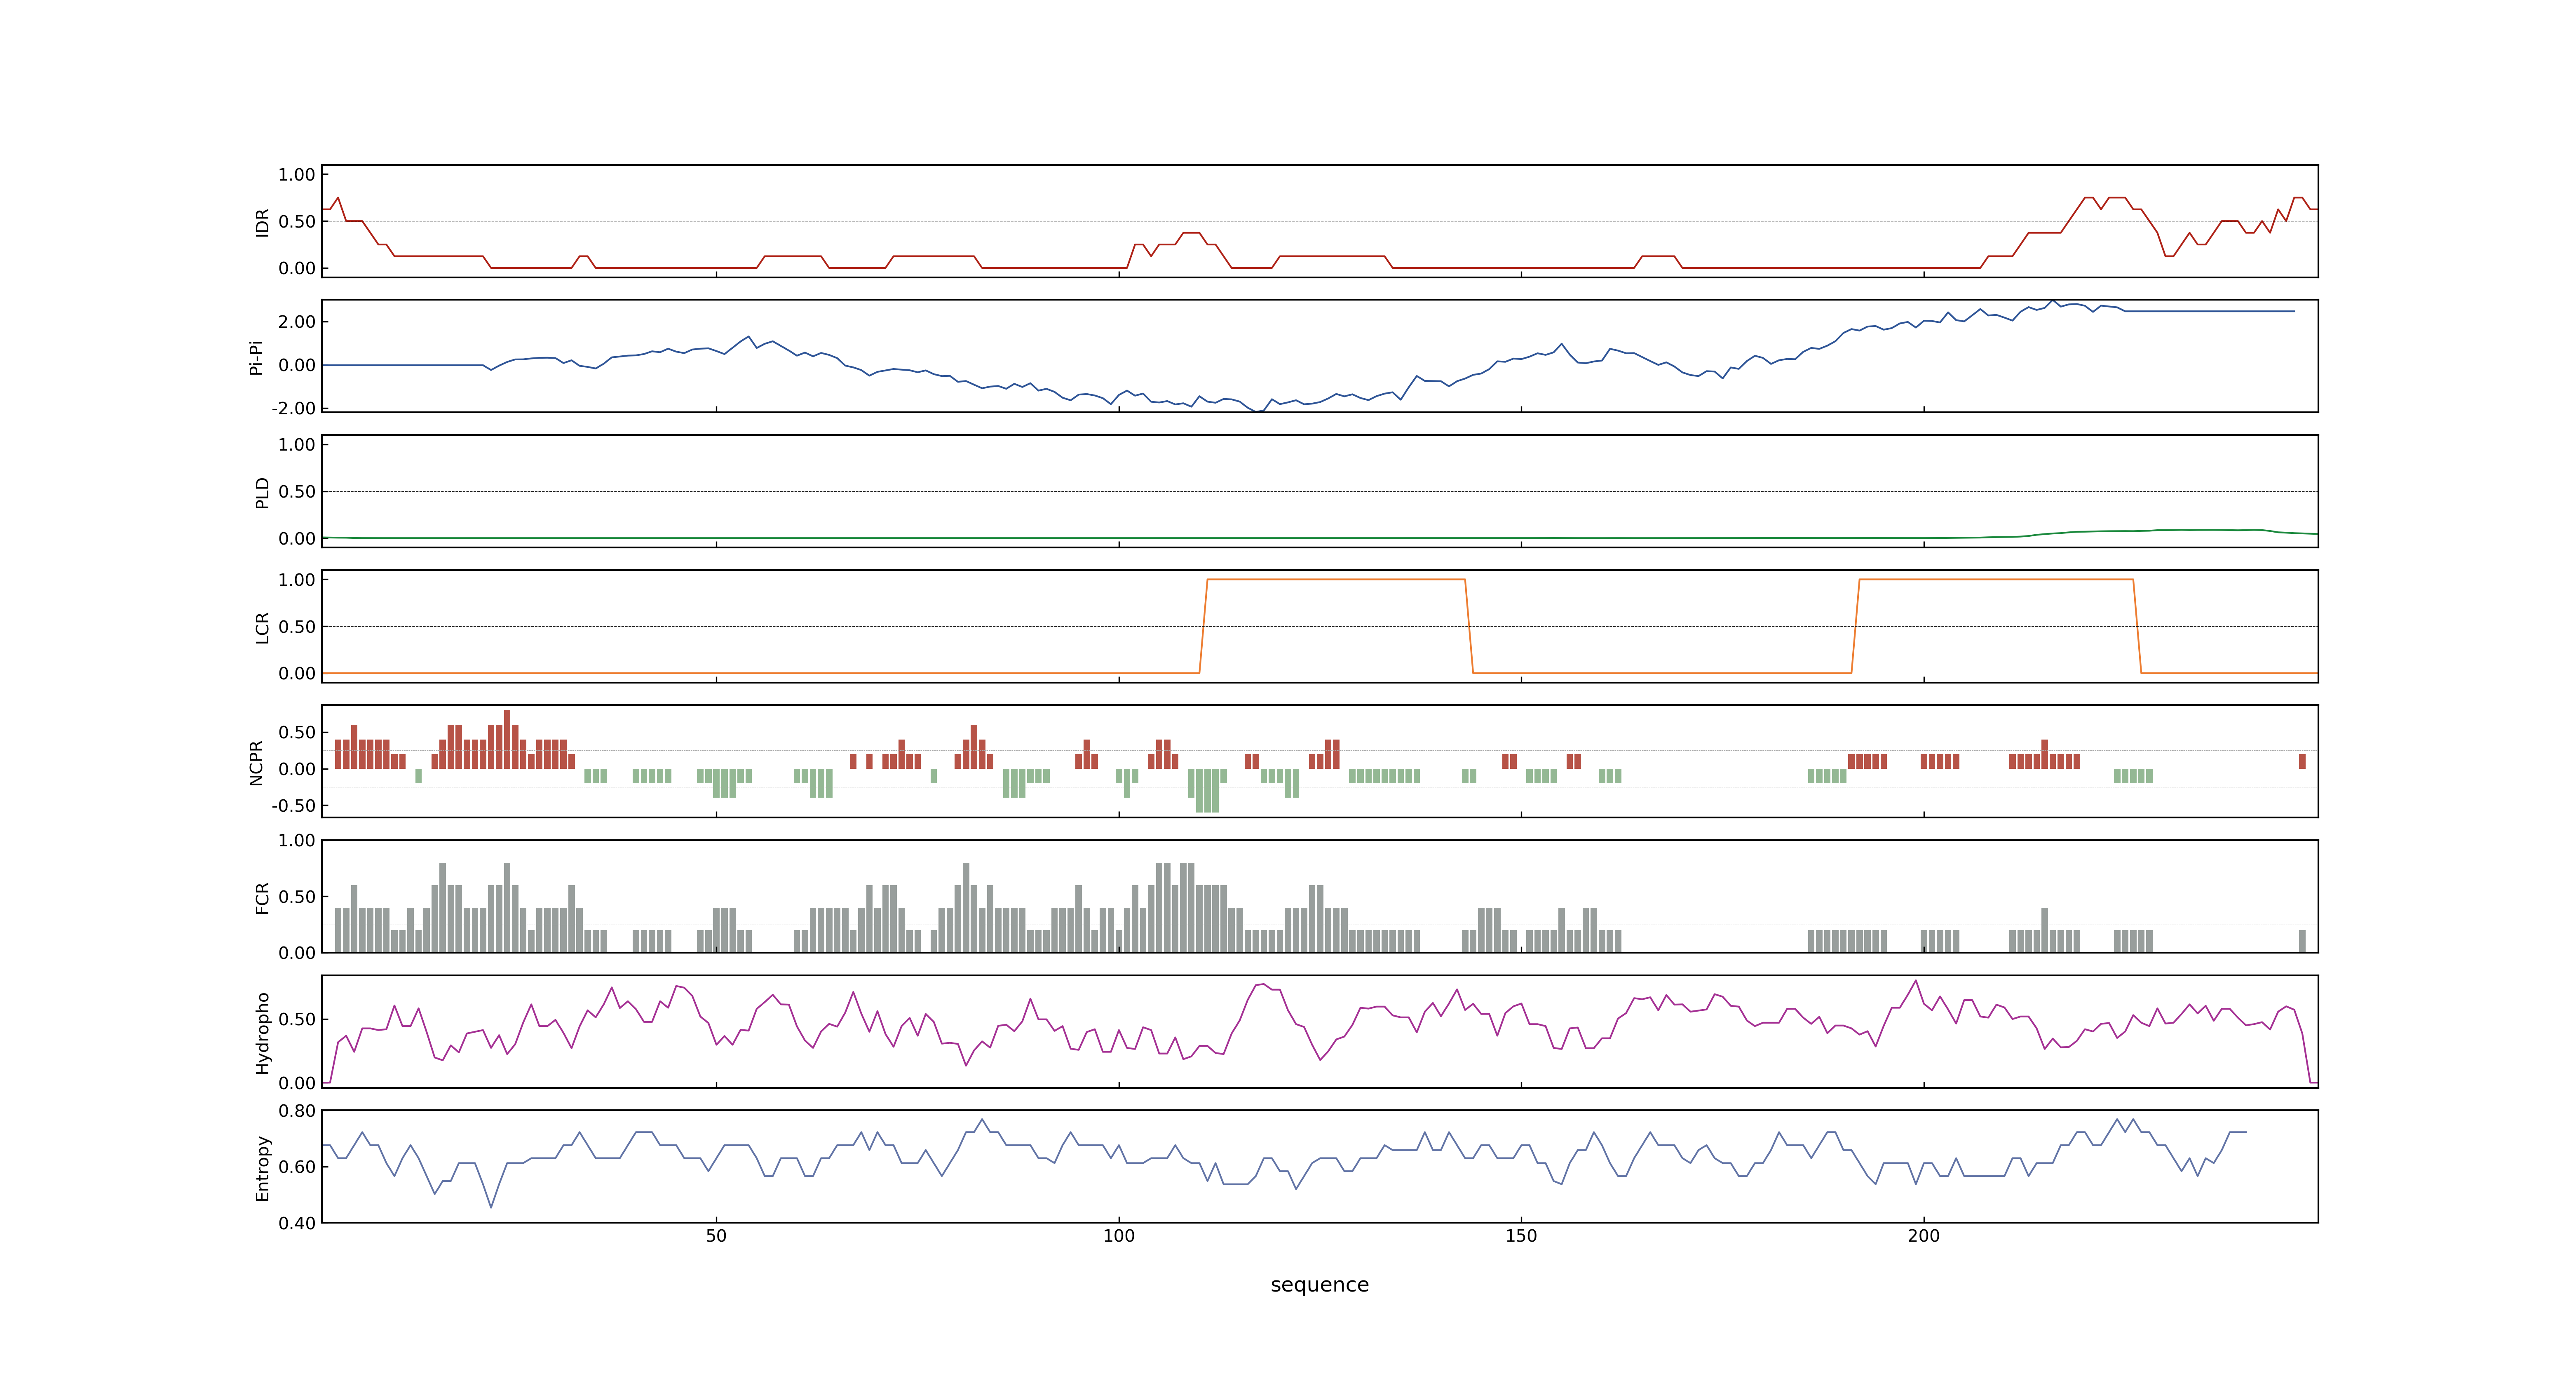Click the IDR axis label
This screenshot has height=1374, width=2576.
262,222
